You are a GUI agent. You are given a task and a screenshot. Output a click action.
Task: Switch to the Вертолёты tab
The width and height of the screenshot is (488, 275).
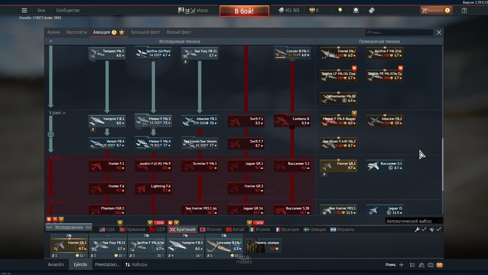pyautogui.click(x=76, y=32)
